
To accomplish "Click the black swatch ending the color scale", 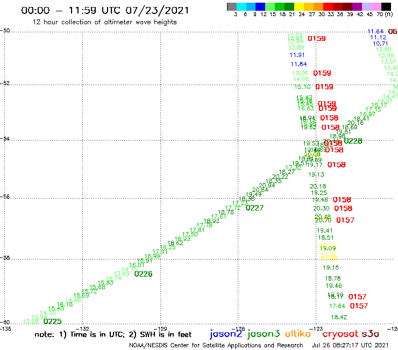I will 386,6.
